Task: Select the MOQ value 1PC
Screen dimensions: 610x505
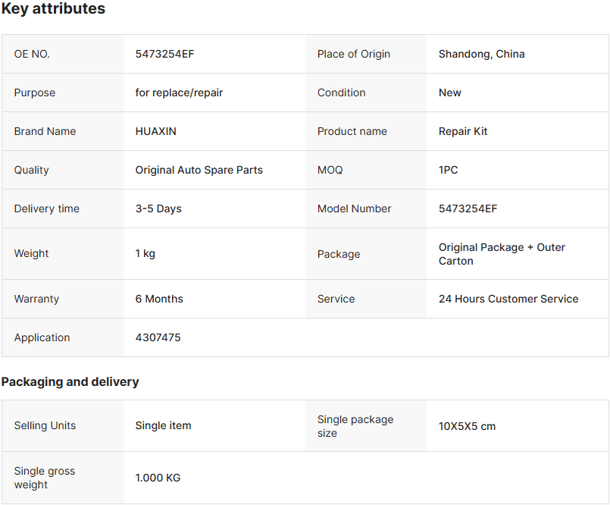Action: (448, 170)
